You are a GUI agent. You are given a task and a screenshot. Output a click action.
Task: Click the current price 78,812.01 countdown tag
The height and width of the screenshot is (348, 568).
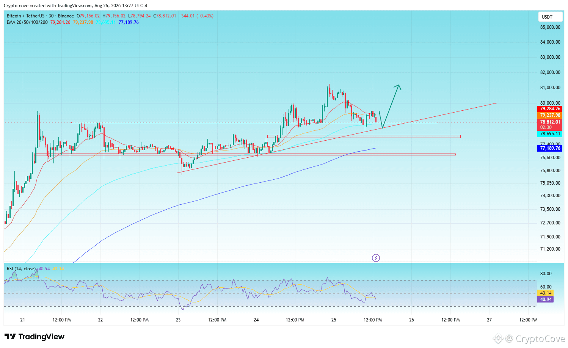pos(550,125)
